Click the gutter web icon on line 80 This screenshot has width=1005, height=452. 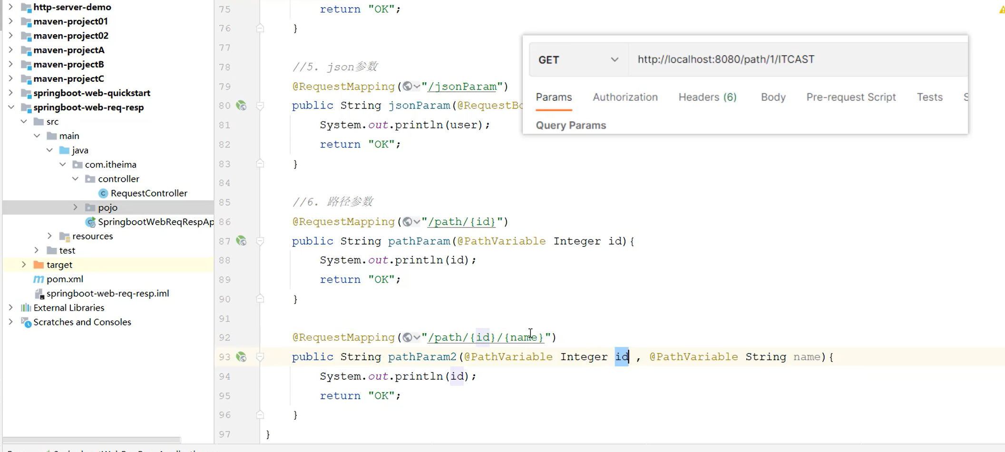(242, 106)
